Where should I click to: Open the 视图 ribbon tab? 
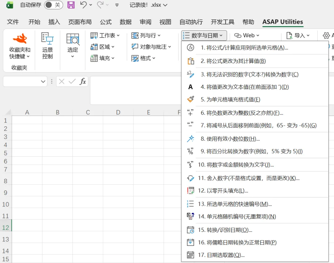[x=165, y=22]
